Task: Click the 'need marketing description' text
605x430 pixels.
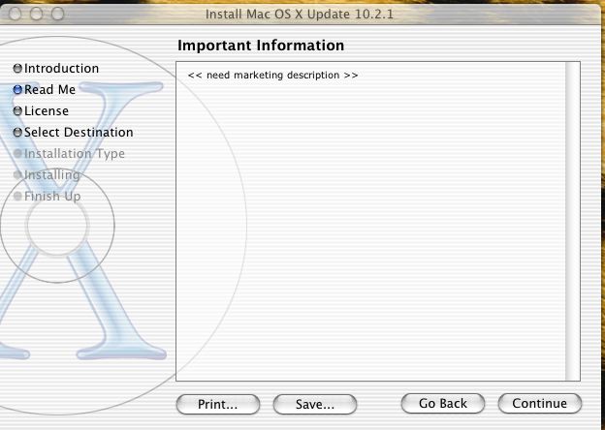Action: [272, 76]
